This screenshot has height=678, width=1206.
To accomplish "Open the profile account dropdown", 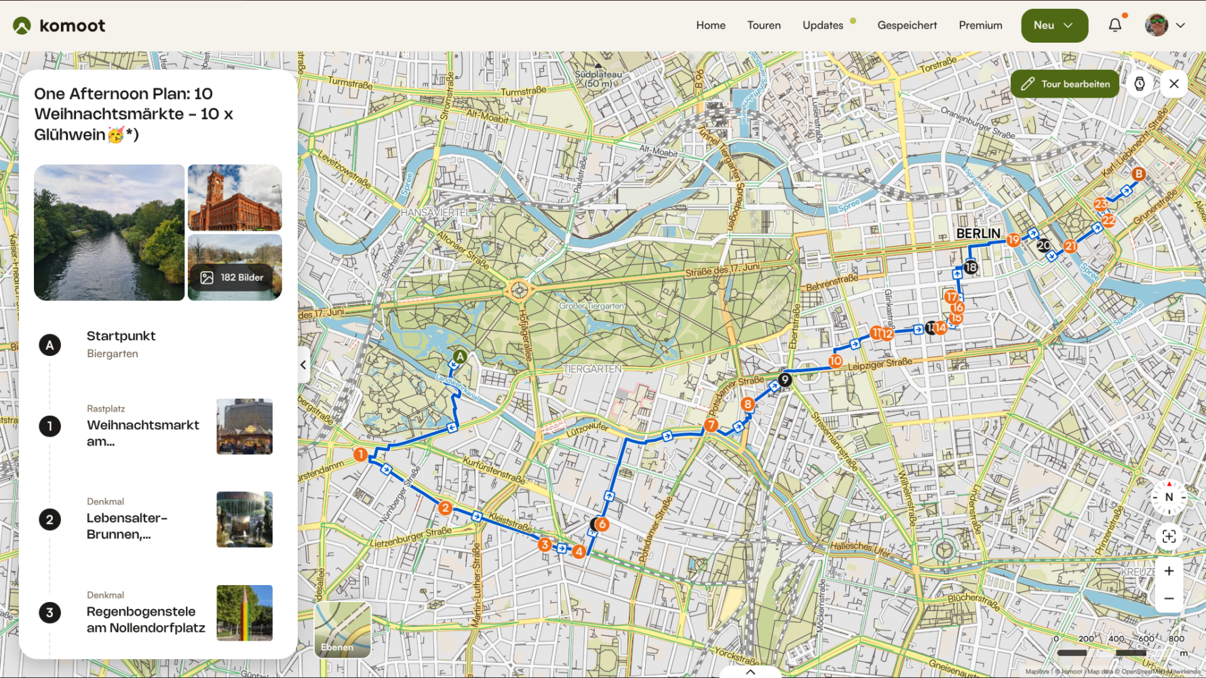I will (x=1165, y=25).
